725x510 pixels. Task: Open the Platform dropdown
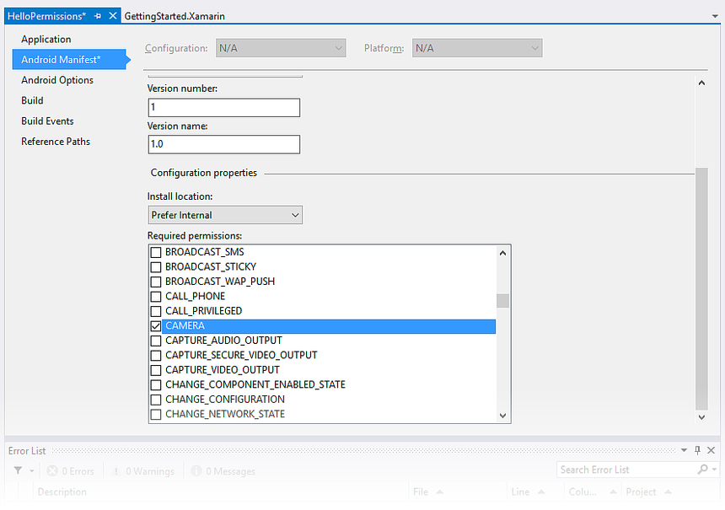tap(534, 48)
